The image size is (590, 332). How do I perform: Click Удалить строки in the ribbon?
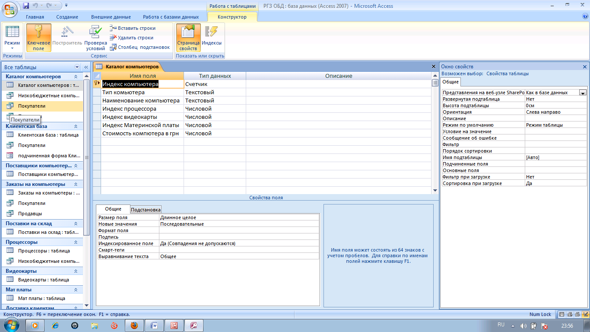(132, 38)
